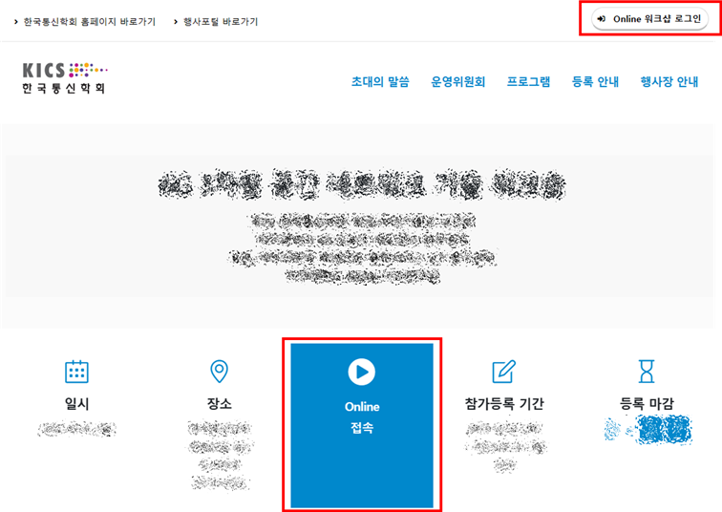Viewport: 722px width, 512px height.
Task: Open the 행사포털 바로가기 link
Action: (x=221, y=21)
